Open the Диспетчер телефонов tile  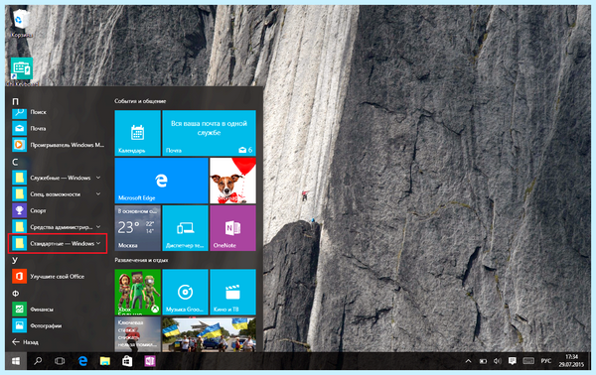[x=185, y=228]
